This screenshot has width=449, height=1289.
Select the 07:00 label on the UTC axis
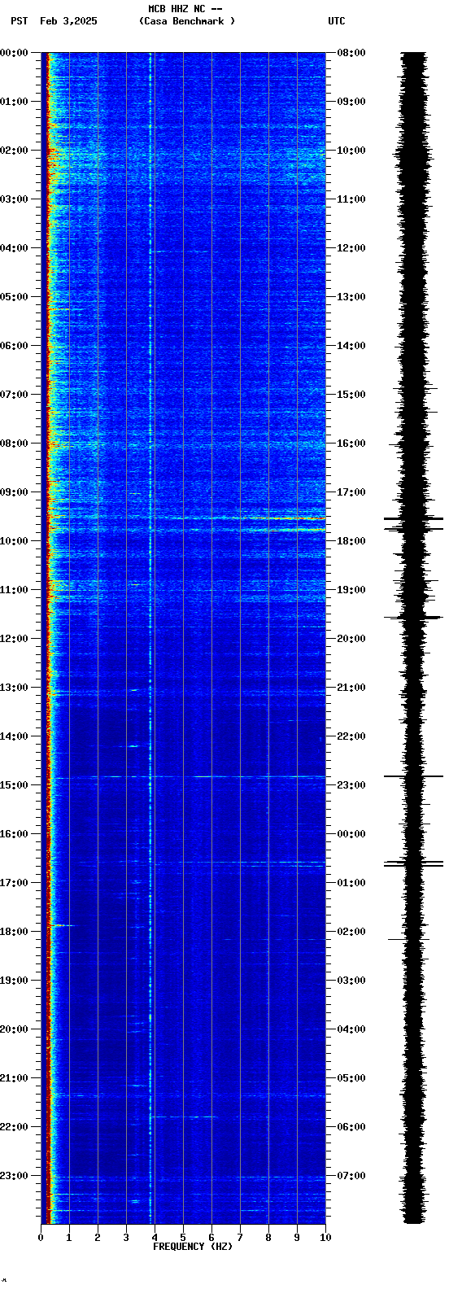point(351,1176)
